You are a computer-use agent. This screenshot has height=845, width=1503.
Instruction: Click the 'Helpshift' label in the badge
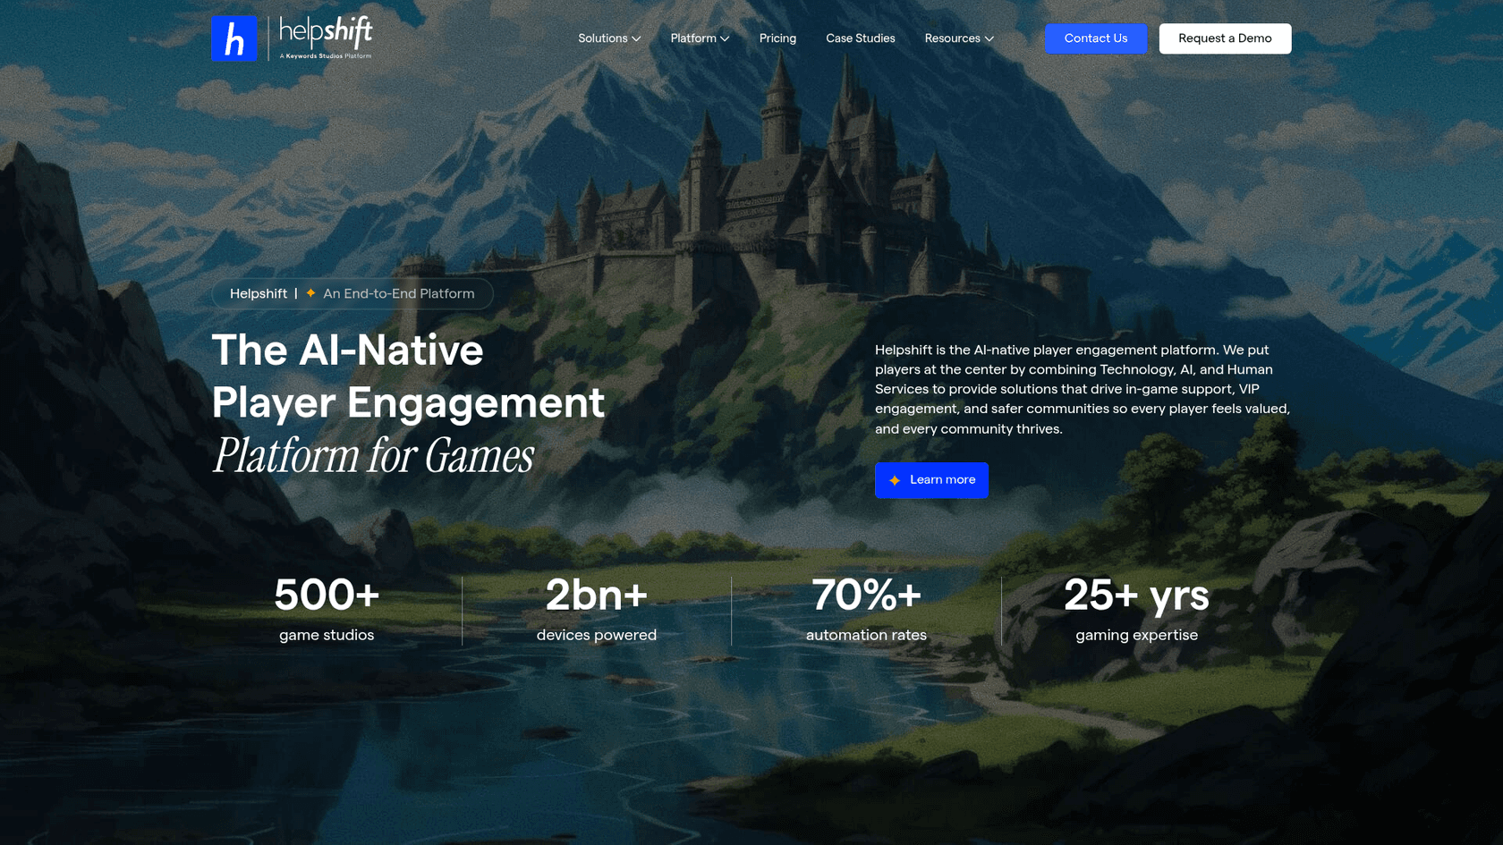(x=259, y=293)
